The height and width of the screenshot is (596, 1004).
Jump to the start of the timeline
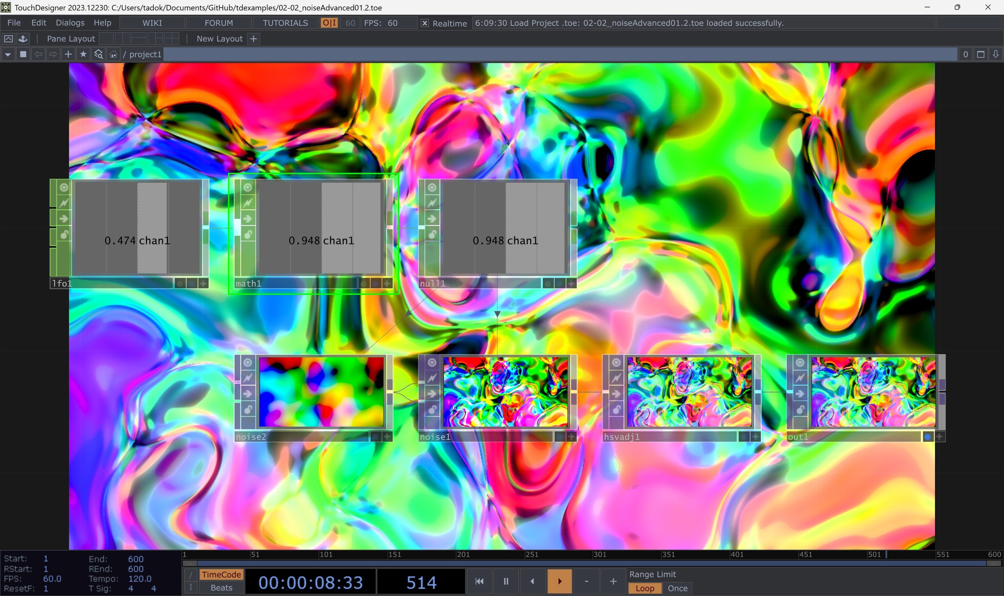(479, 581)
